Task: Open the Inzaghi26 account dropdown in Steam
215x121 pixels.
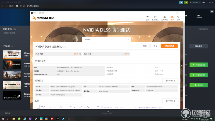Action: click(196, 2)
